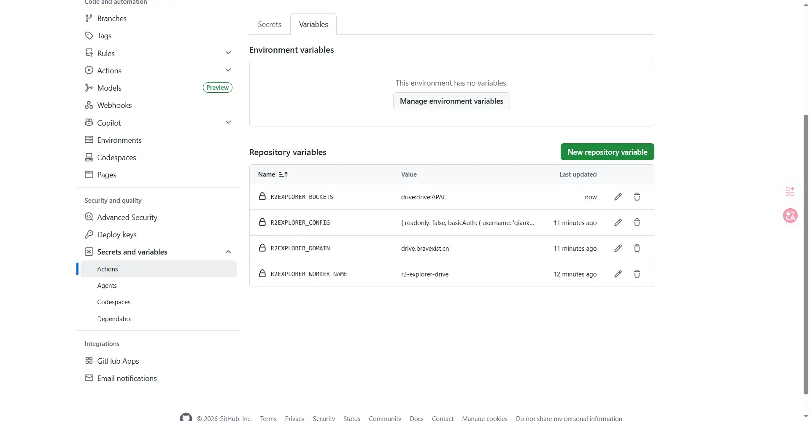Click the Last updated column header

[578, 174]
